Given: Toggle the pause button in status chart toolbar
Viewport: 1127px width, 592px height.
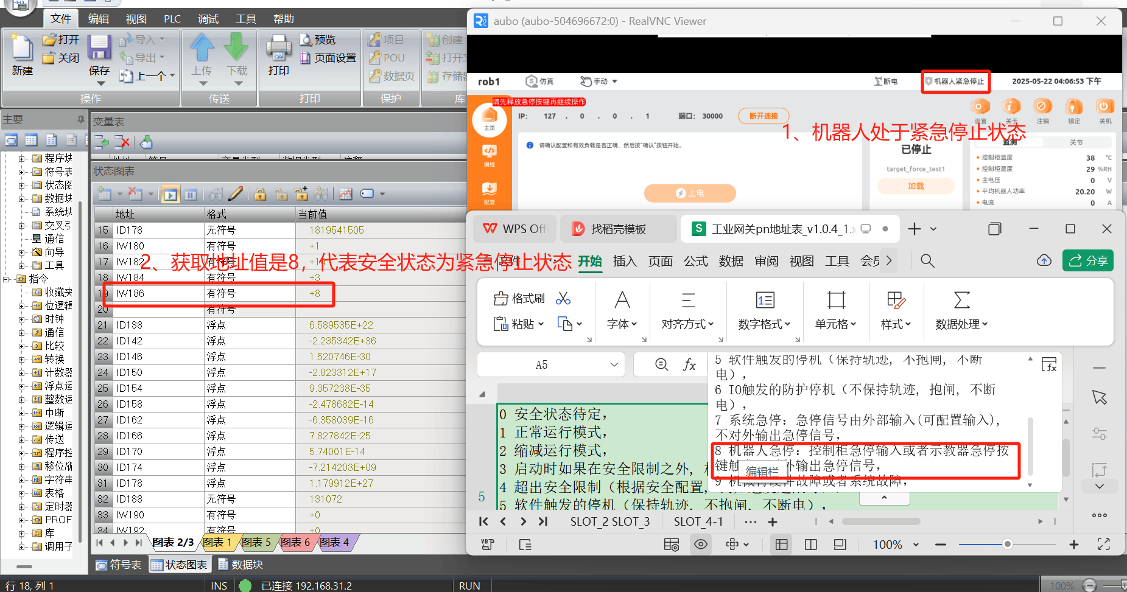Looking at the screenshot, I should point(191,195).
